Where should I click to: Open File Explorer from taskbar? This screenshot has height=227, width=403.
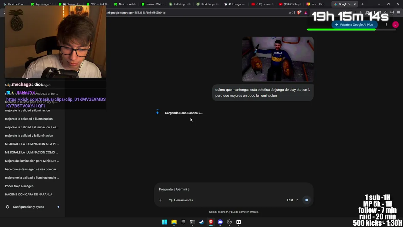174,222
